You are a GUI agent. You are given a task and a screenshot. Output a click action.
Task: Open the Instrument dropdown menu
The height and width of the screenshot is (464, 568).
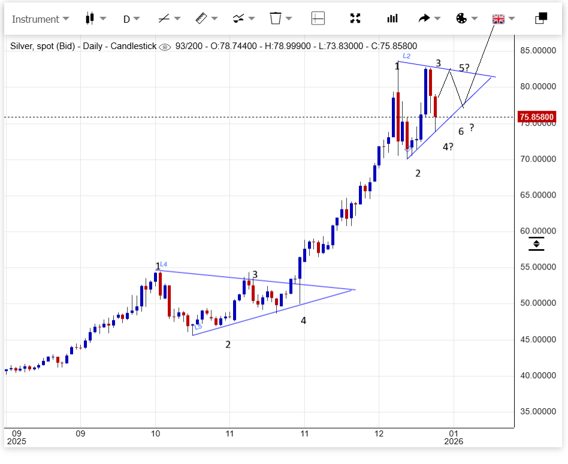[40, 19]
